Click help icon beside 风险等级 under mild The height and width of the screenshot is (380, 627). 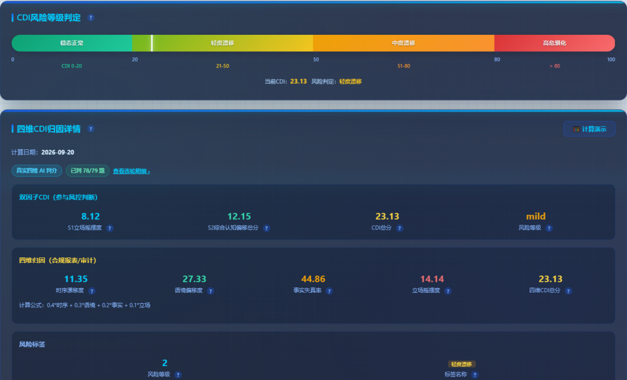[x=549, y=228]
